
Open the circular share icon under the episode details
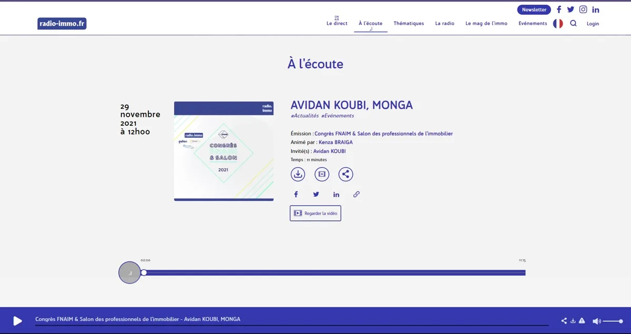pyautogui.click(x=345, y=174)
